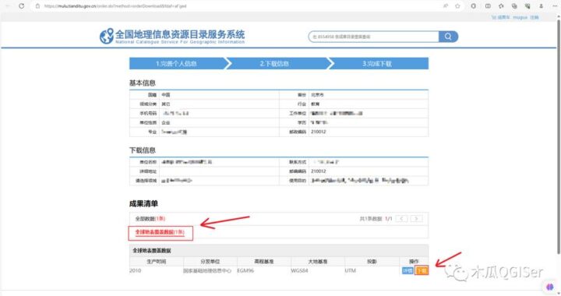
Task: Select postal code 210012 under 基本信息
Action: click(319, 132)
